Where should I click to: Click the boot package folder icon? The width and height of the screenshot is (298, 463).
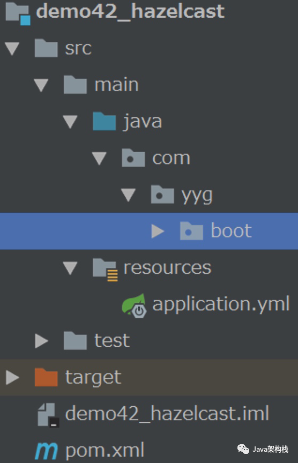coord(191,230)
